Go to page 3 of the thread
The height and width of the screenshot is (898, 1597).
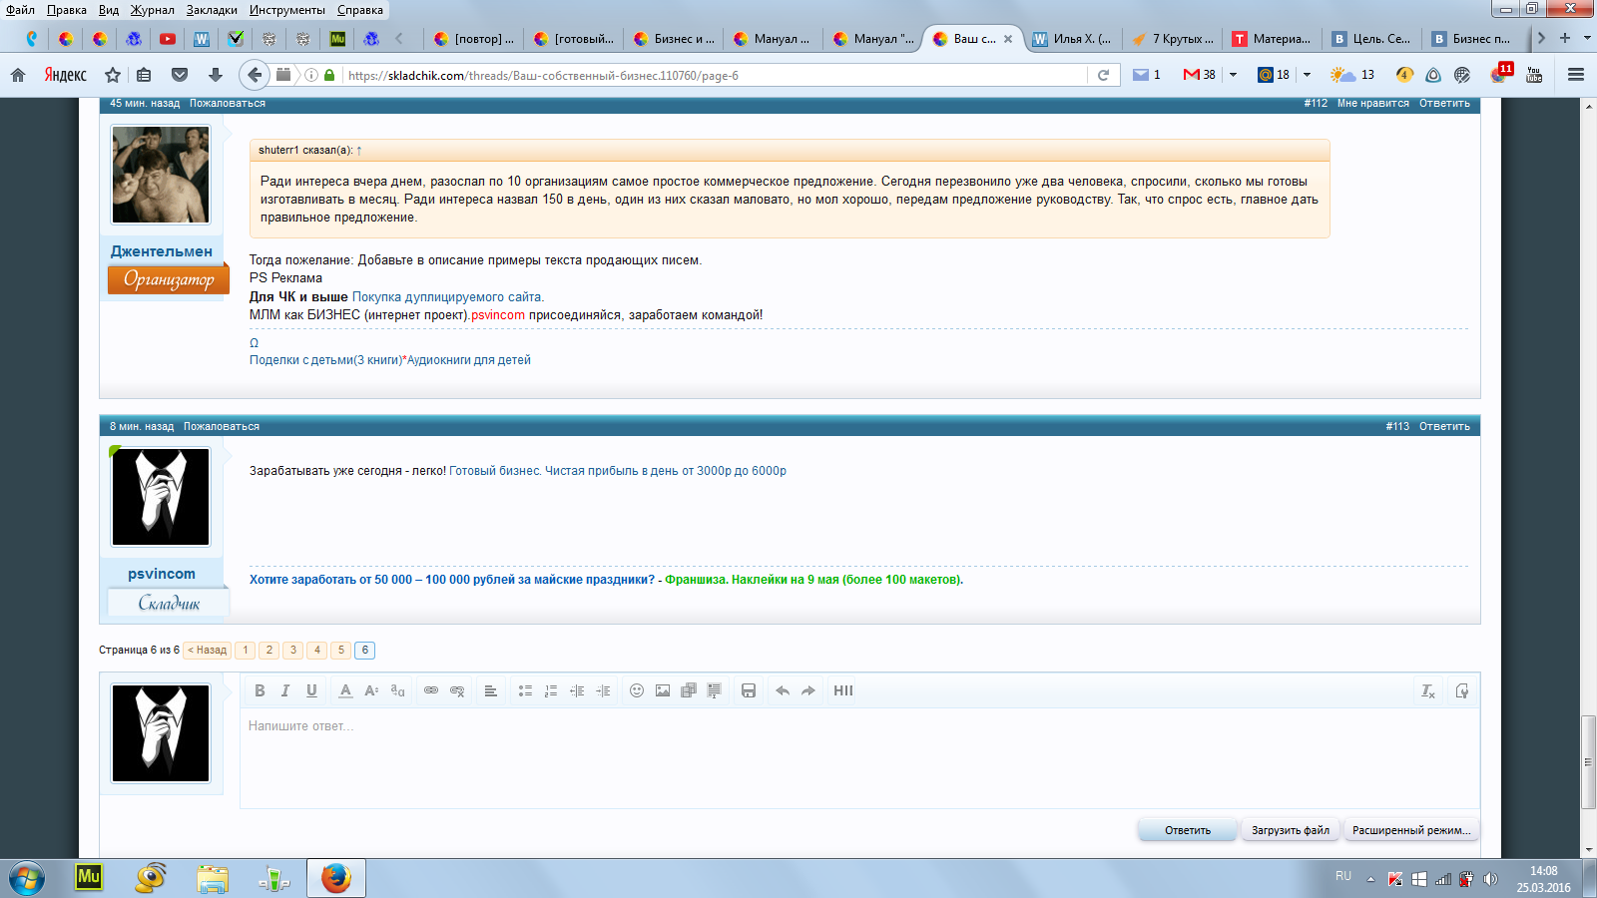point(293,650)
